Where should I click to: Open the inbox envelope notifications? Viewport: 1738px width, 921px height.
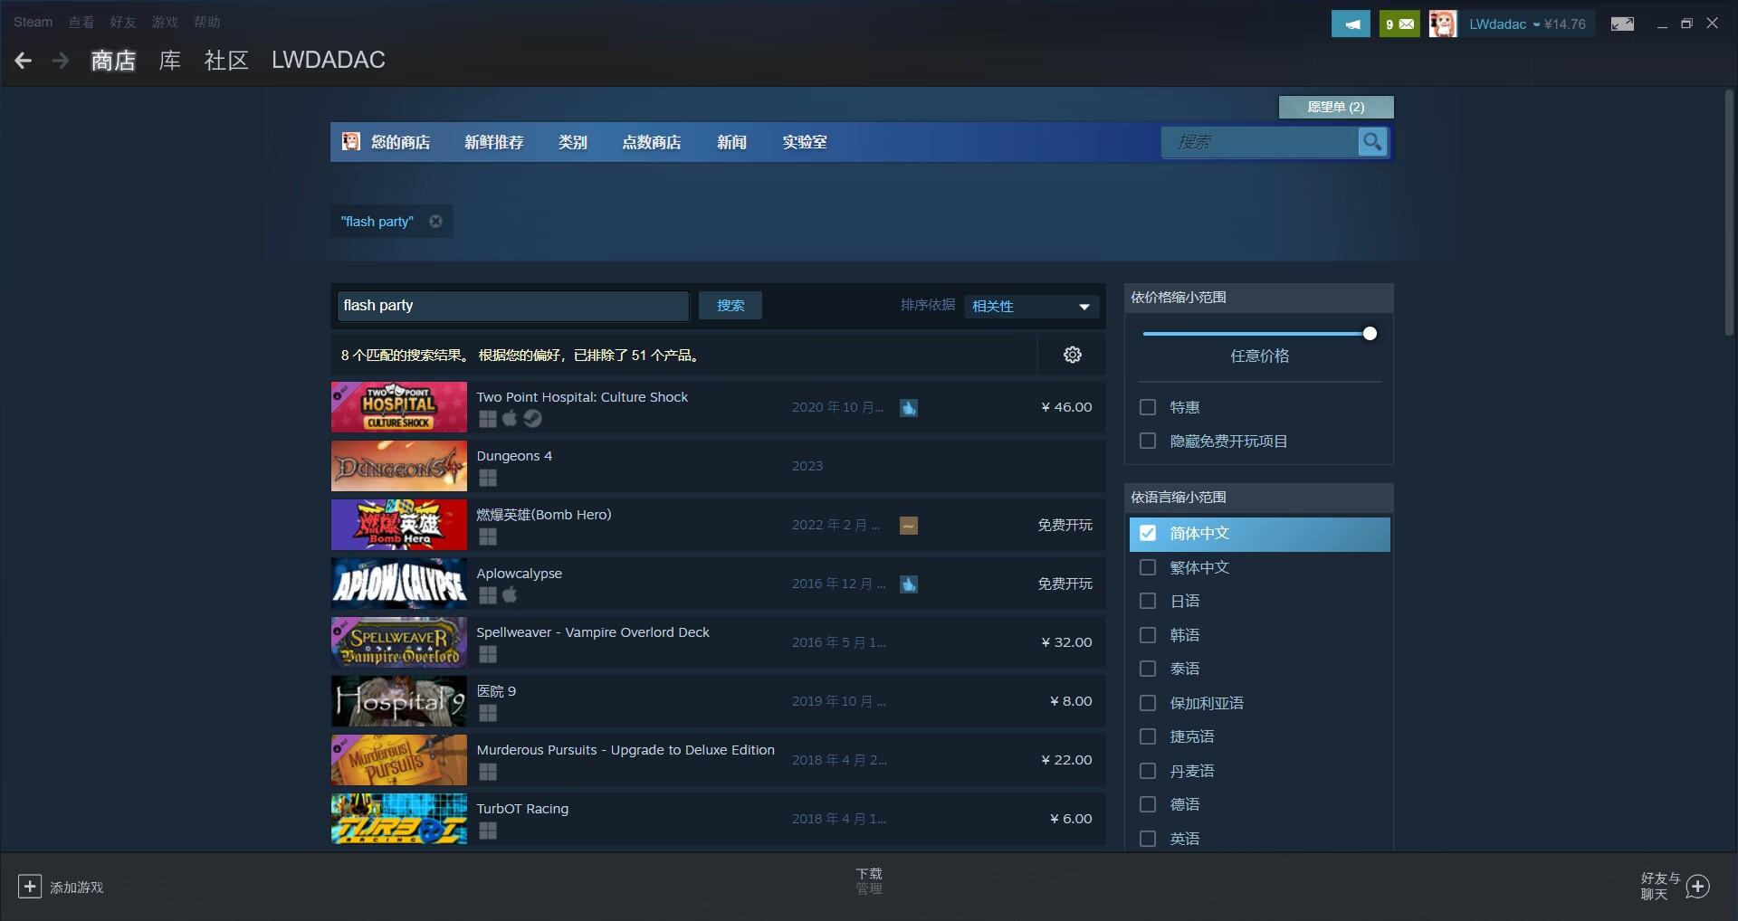[1399, 24]
